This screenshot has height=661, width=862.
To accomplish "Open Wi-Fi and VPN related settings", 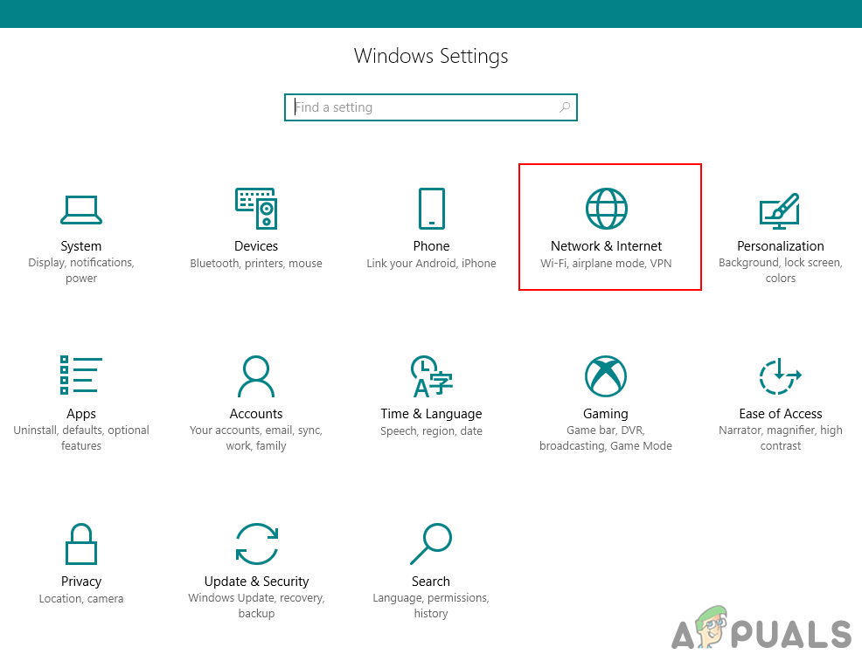I will [607, 263].
